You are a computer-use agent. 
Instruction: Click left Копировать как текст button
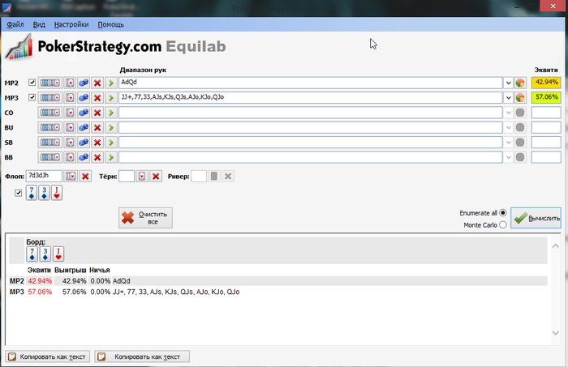click(47, 356)
